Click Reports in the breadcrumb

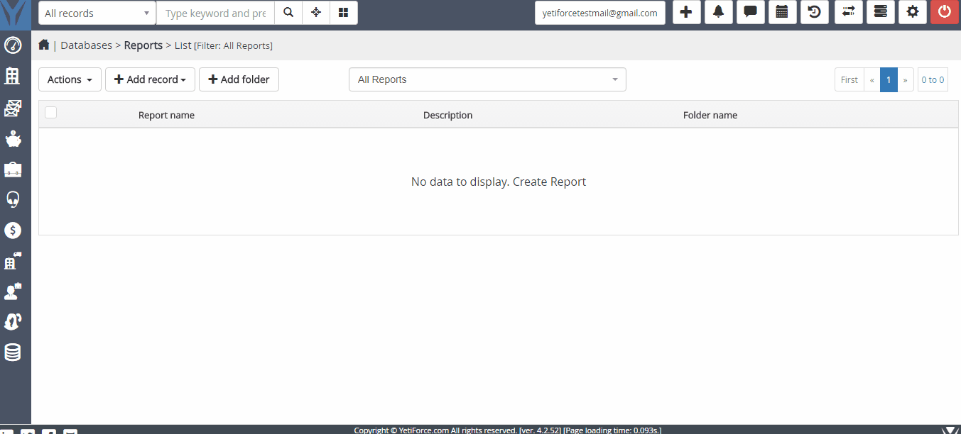(143, 45)
